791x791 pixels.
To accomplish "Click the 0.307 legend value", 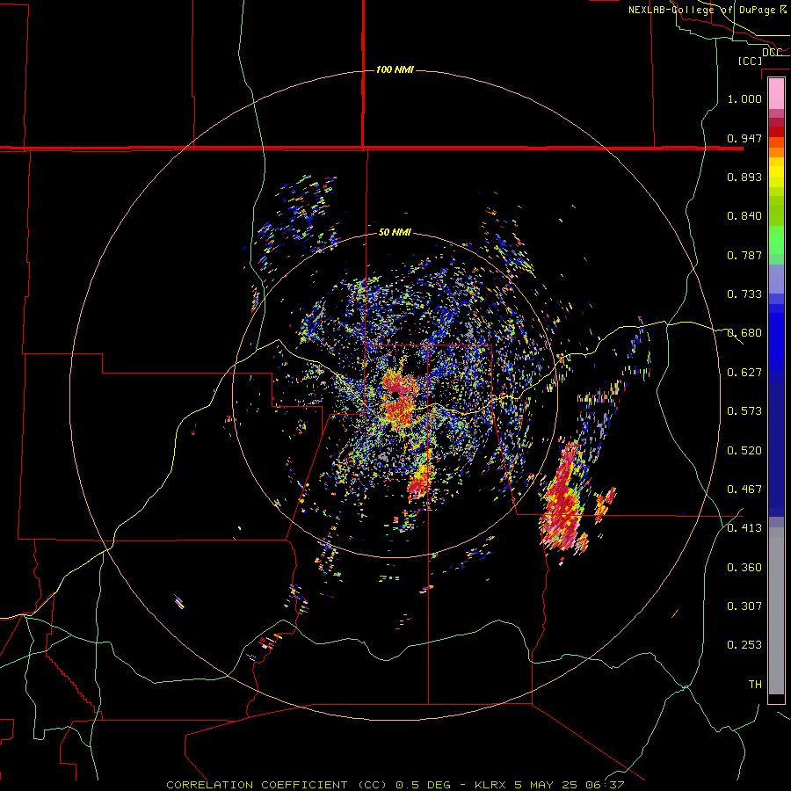I will [744, 606].
